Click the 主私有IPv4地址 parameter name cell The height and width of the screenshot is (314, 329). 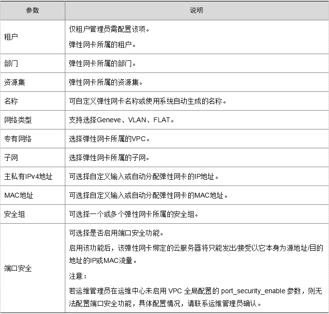point(28,176)
